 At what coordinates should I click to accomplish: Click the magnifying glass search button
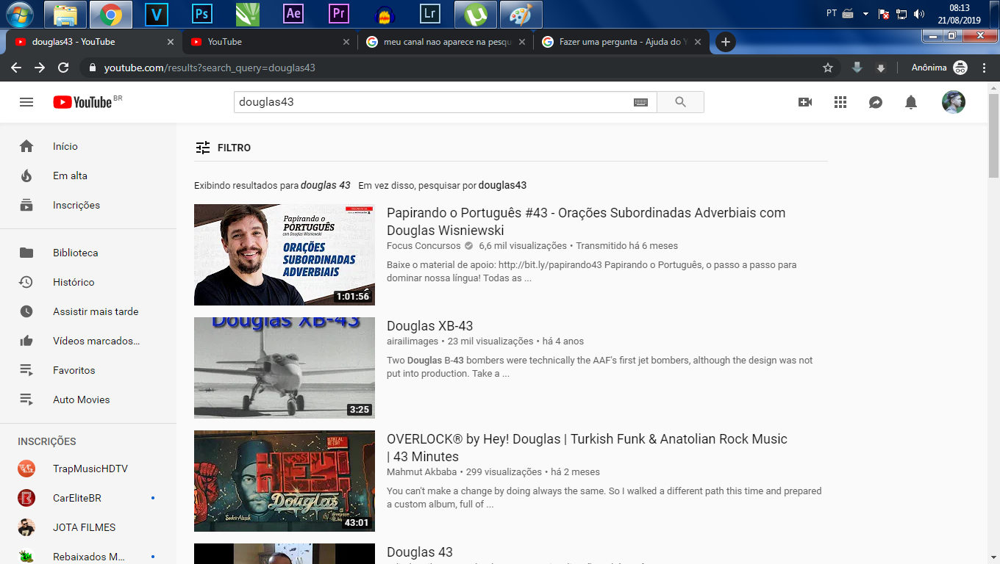[680, 102]
